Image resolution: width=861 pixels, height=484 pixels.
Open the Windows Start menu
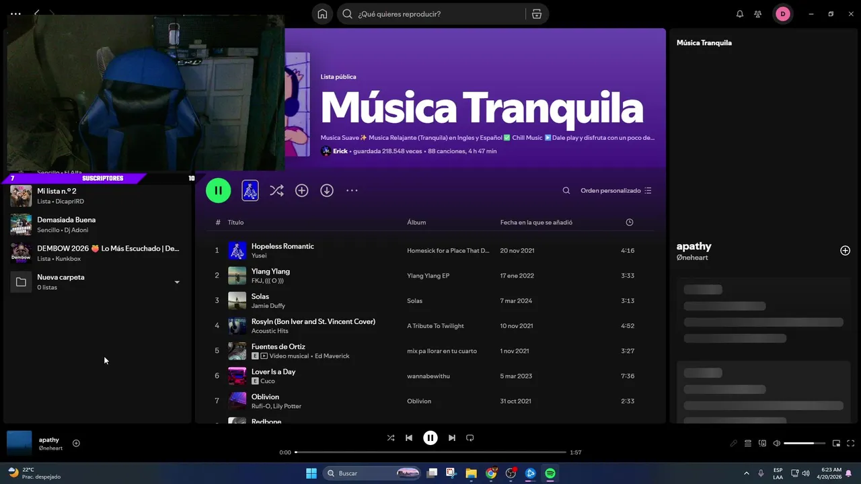click(311, 473)
